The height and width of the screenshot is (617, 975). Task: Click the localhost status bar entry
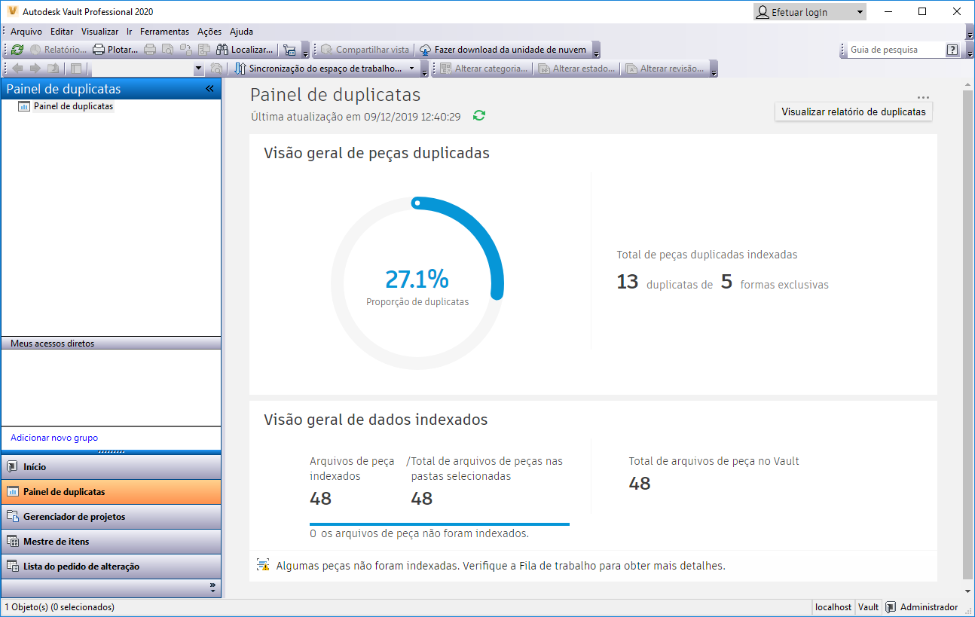click(x=833, y=607)
